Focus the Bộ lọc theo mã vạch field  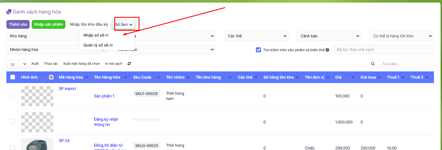383,50
